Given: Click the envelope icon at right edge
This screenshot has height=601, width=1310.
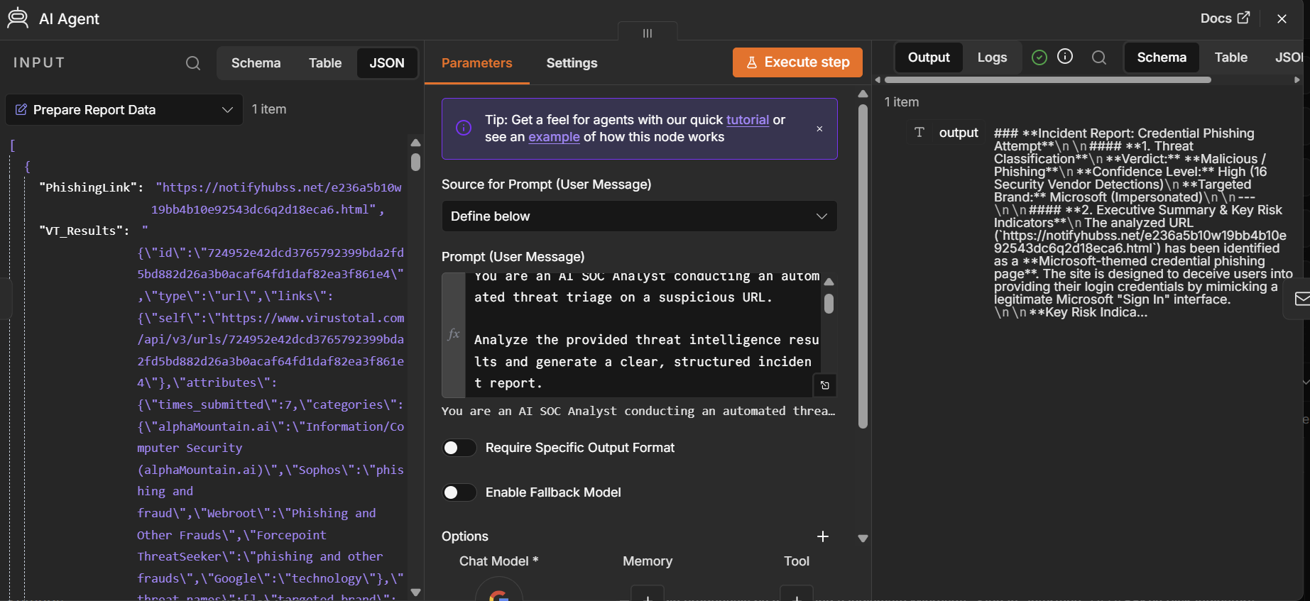Looking at the screenshot, I should point(1301,299).
